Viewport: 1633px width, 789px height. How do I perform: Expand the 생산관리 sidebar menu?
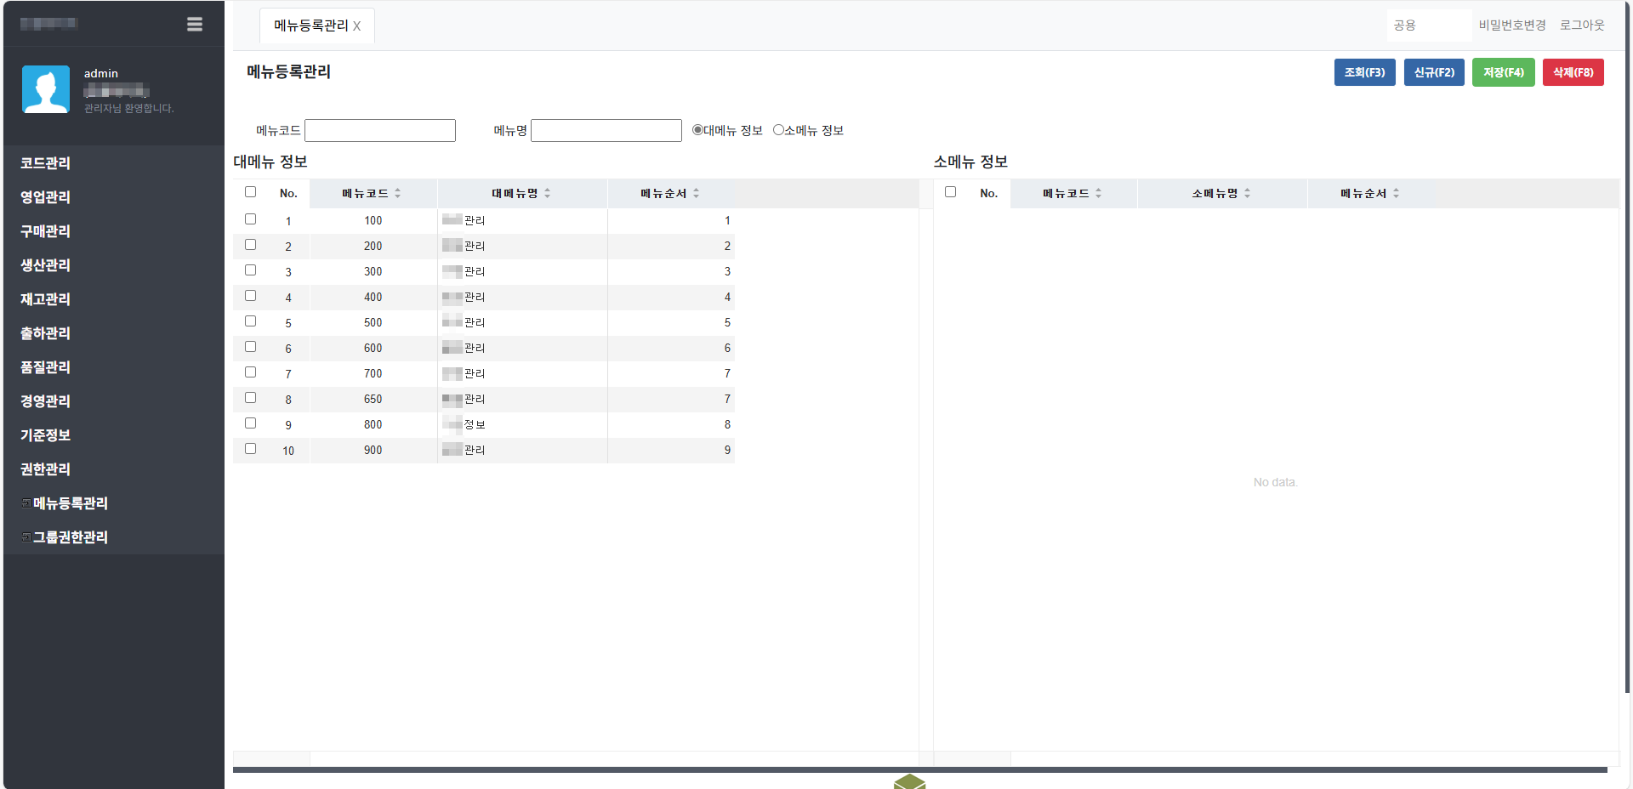[x=46, y=265]
